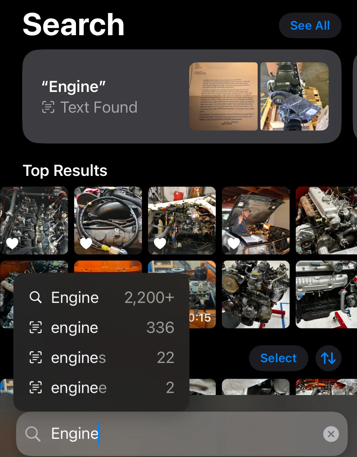Tap the text-scan icon beside 'enginee'

click(35, 387)
